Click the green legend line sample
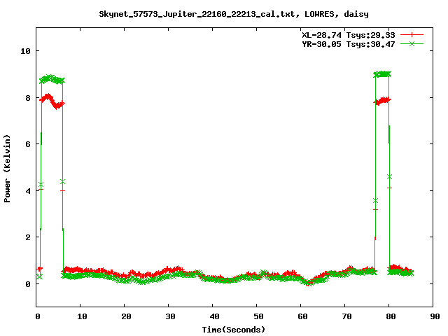This screenshot has height=336, width=448. click(412, 43)
